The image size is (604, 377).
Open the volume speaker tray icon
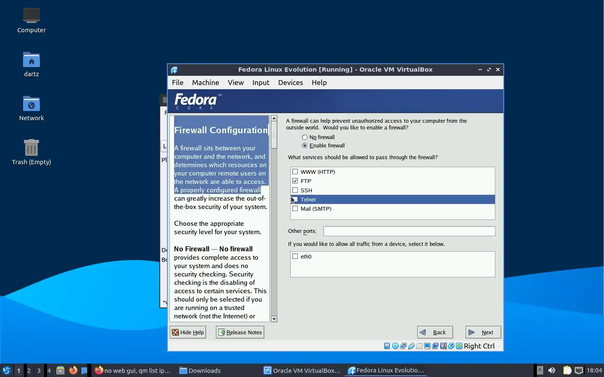pos(552,370)
